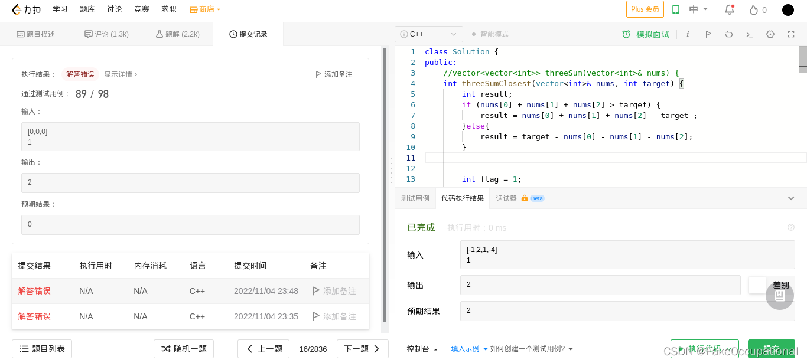Click note flag for 23:48 submission

point(316,291)
